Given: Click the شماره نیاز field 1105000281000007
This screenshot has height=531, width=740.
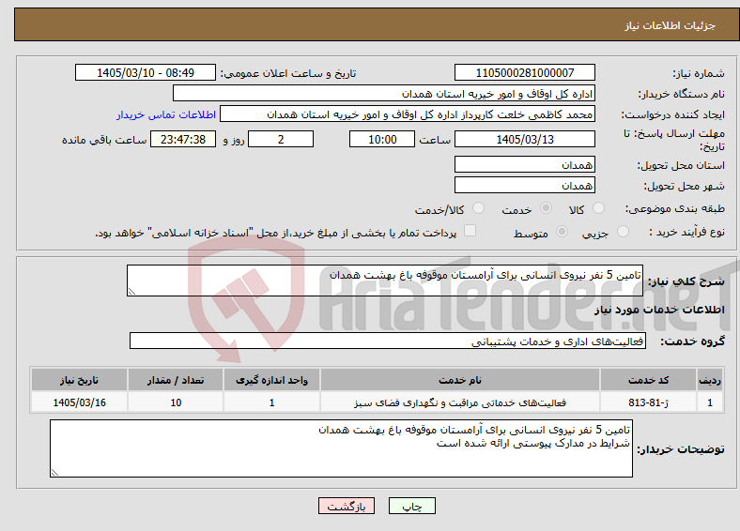Looking at the screenshot, I should (524, 72).
